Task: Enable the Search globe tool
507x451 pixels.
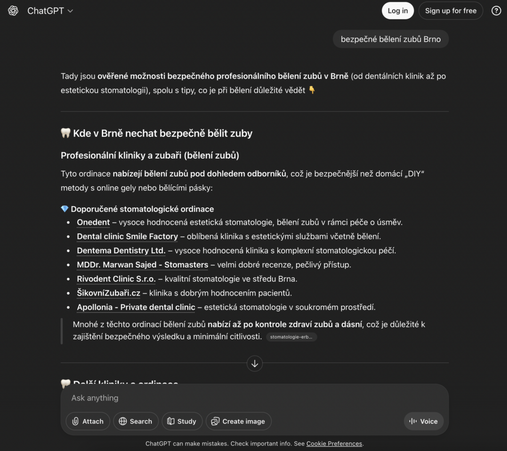Action: [x=136, y=421]
